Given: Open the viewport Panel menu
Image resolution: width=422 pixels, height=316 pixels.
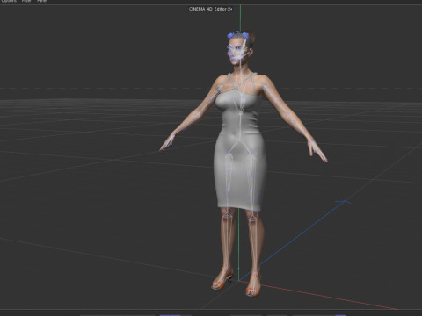Looking at the screenshot, I should click(x=42, y=1).
